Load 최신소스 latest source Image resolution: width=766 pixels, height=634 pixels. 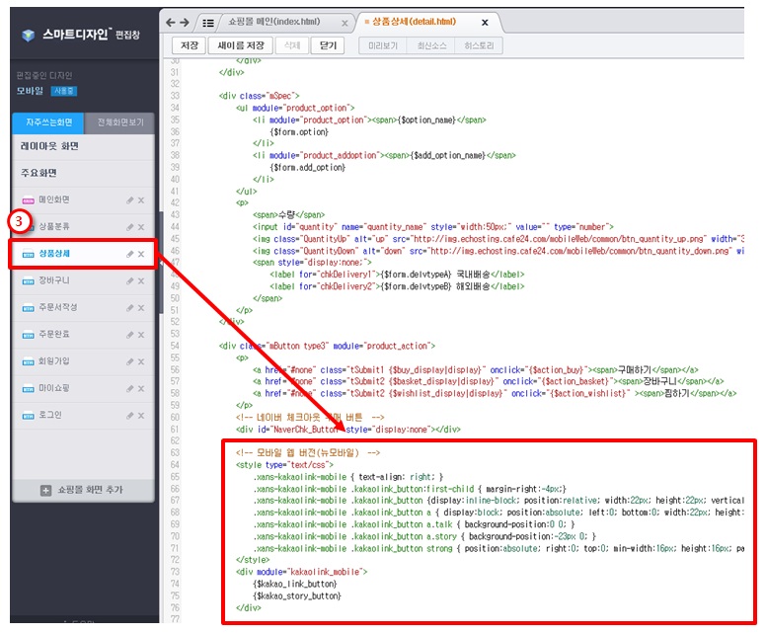click(x=430, y=45)
